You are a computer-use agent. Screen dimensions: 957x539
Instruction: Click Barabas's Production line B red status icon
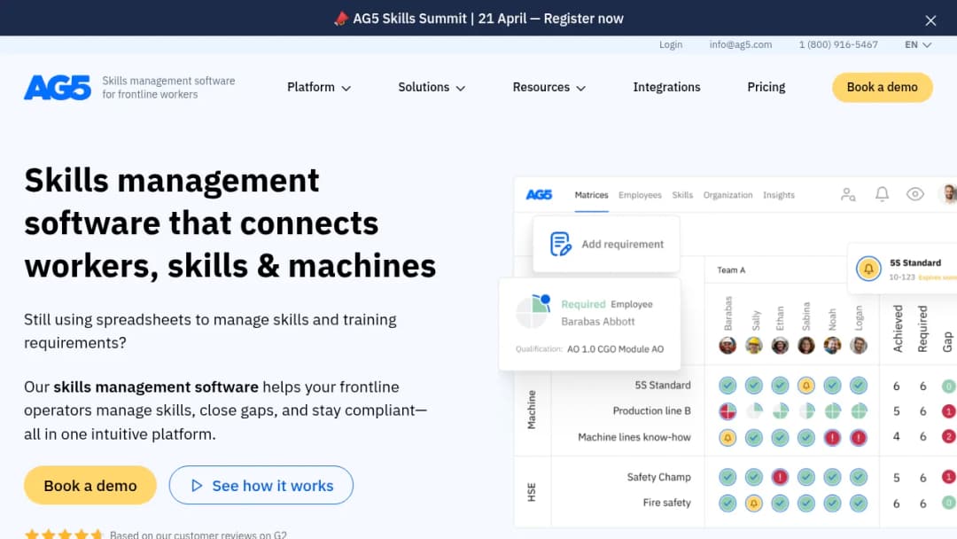coord(727,411)
